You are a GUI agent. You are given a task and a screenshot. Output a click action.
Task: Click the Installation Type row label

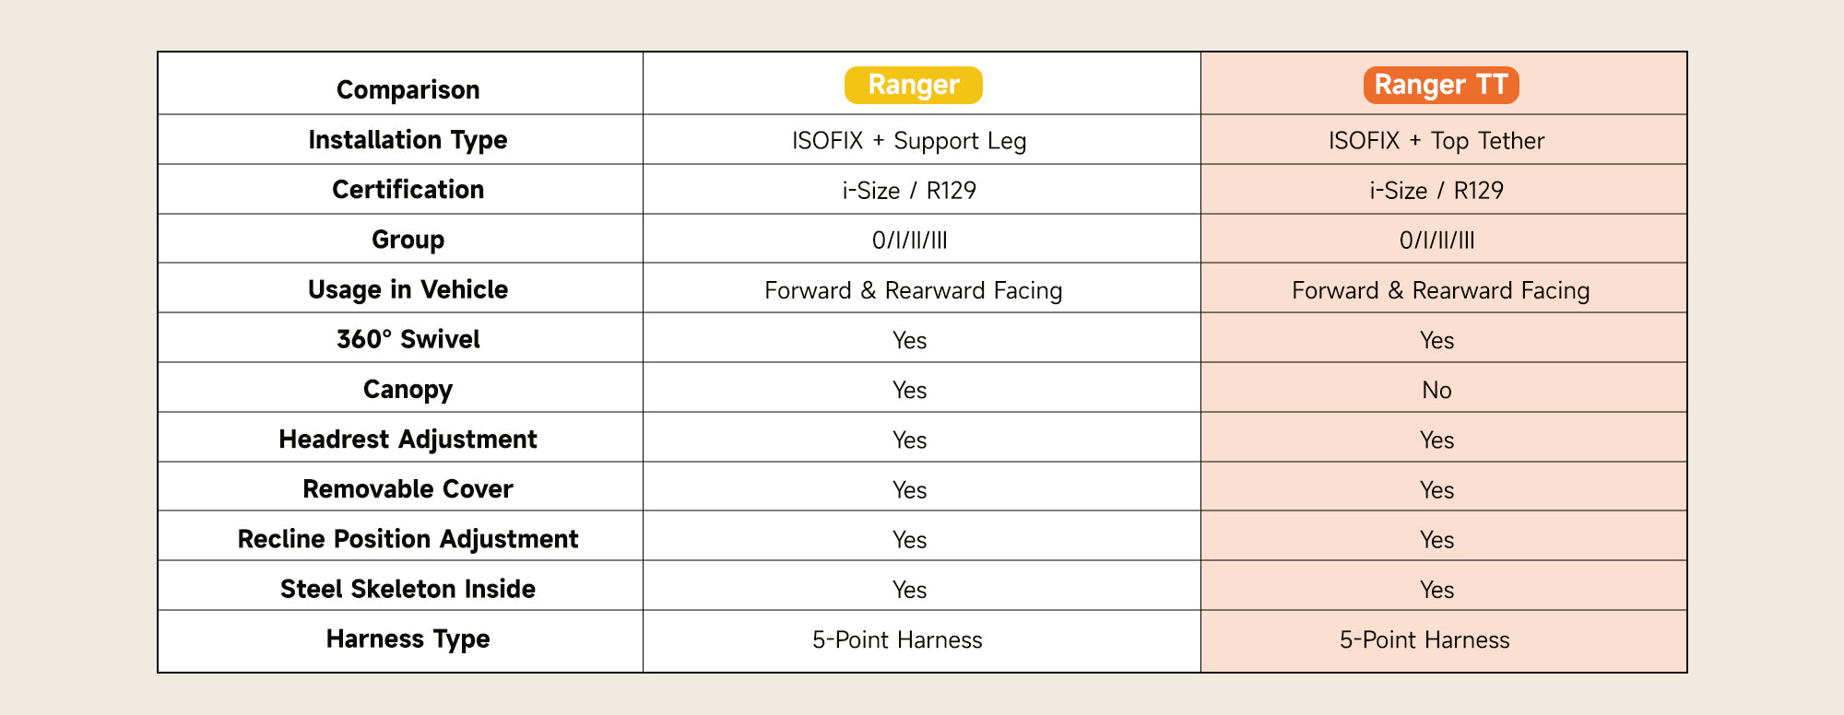(x=408, y=140)
